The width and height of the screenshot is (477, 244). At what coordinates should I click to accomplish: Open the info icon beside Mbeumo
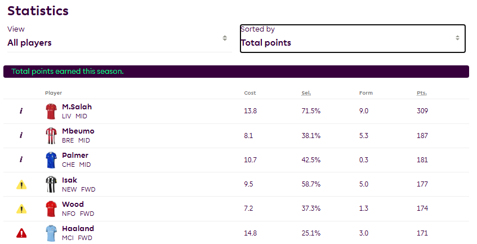21,135
